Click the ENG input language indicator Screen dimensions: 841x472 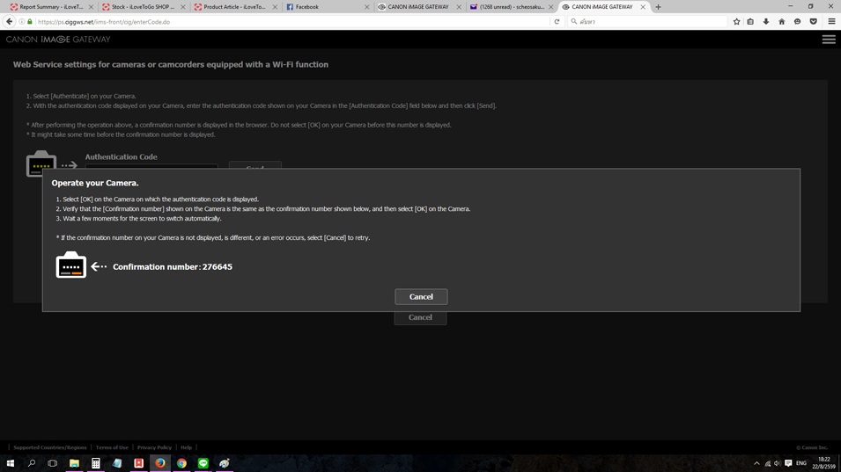(801, 463)
